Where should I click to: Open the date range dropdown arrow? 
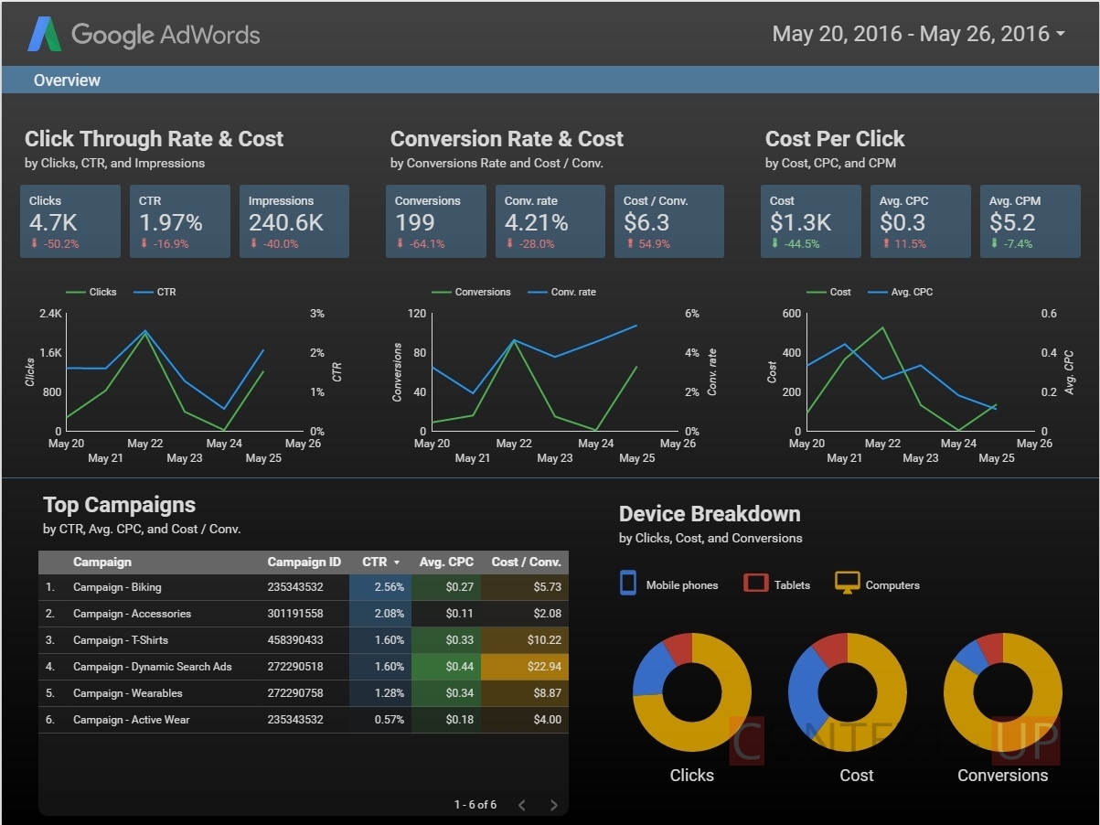(x=1060, y=35)
